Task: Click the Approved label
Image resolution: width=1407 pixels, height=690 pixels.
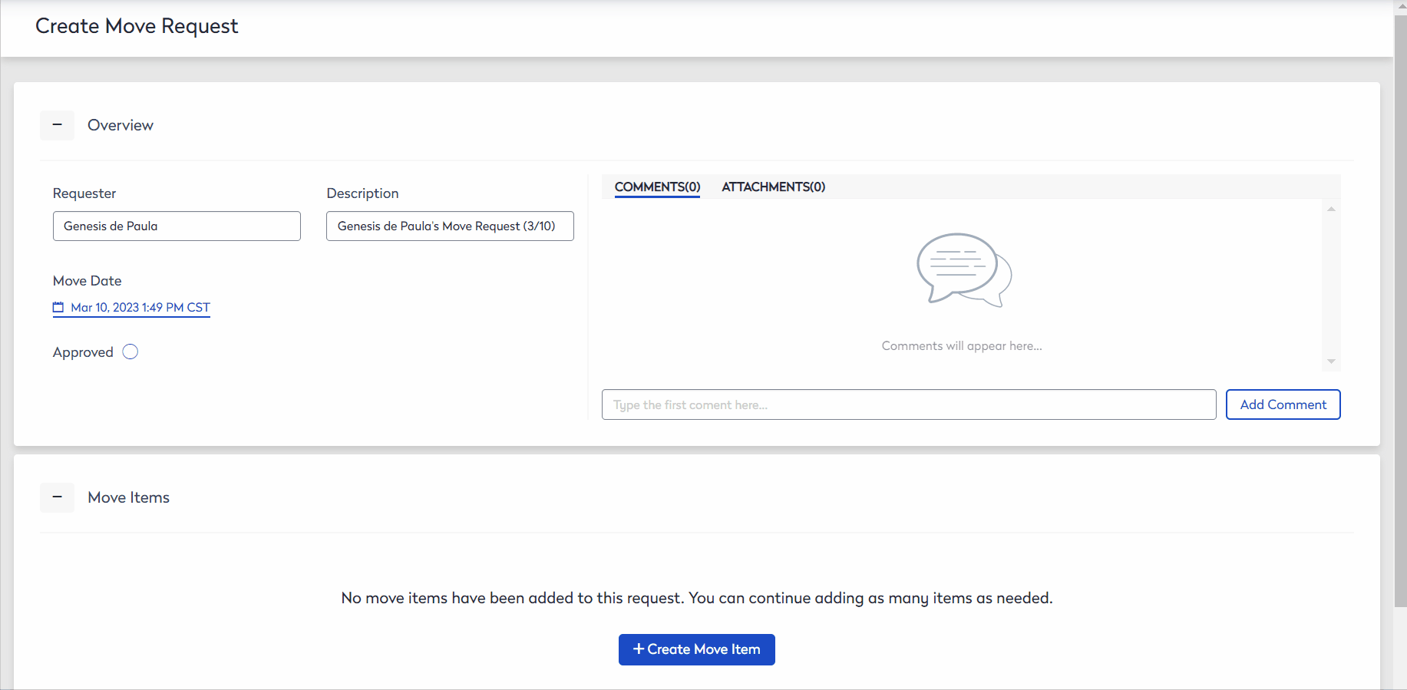Action: tap(83, 352)
